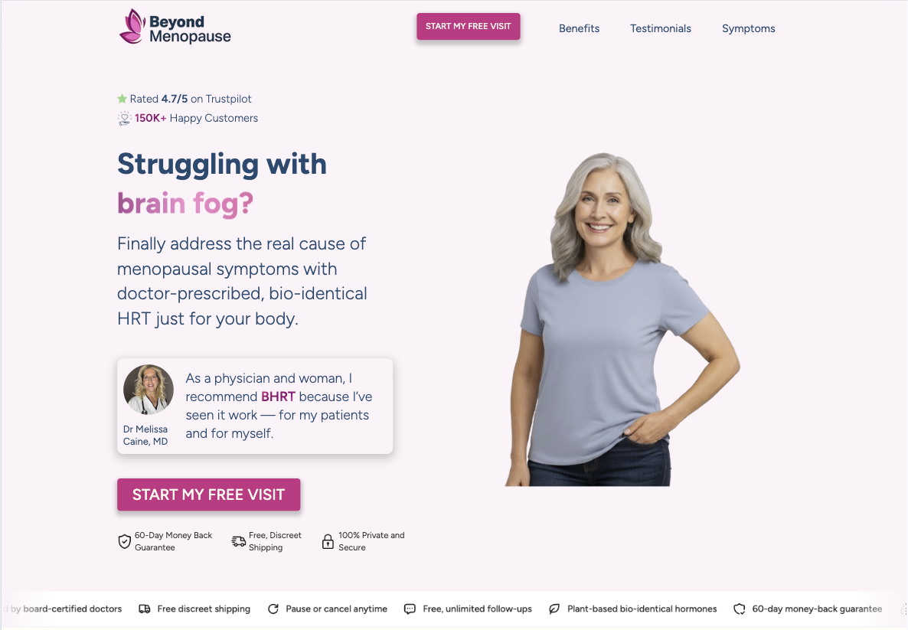Image resolution: width=908 pixels, height=630 pixels.
Task: Click the ticker 60-day guarantee shield icon
Action: 740,609
